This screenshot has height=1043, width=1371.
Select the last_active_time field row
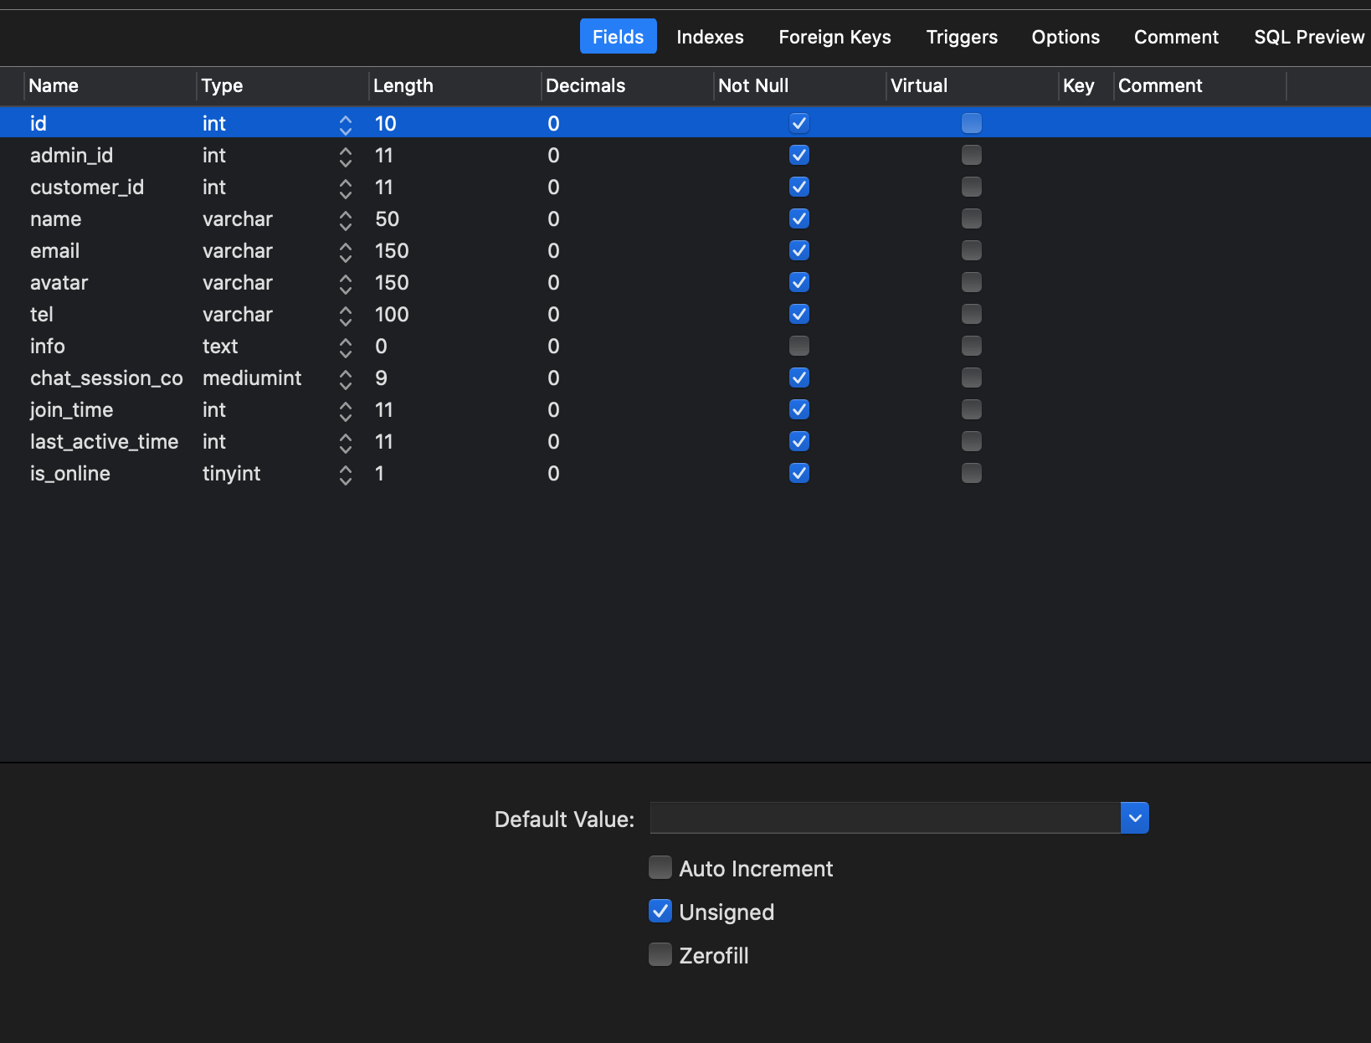click(x=105, y=442)
